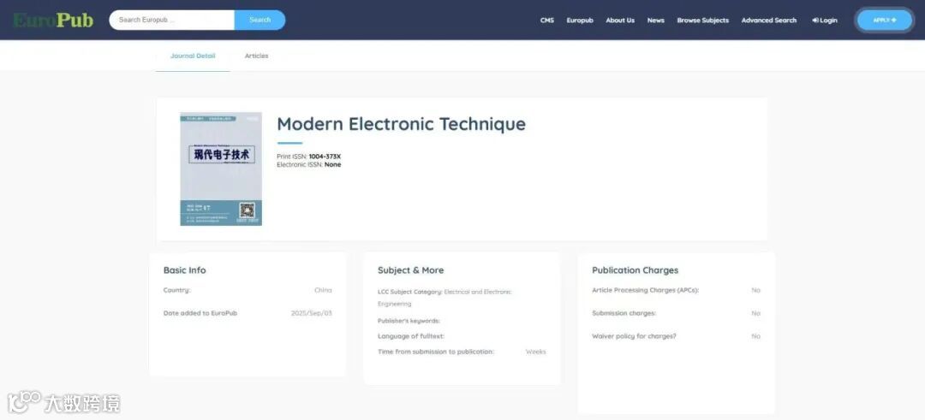The image size is (925, 420).
Task: Click the Date added to EuroPub label
Action: (200, 313)
